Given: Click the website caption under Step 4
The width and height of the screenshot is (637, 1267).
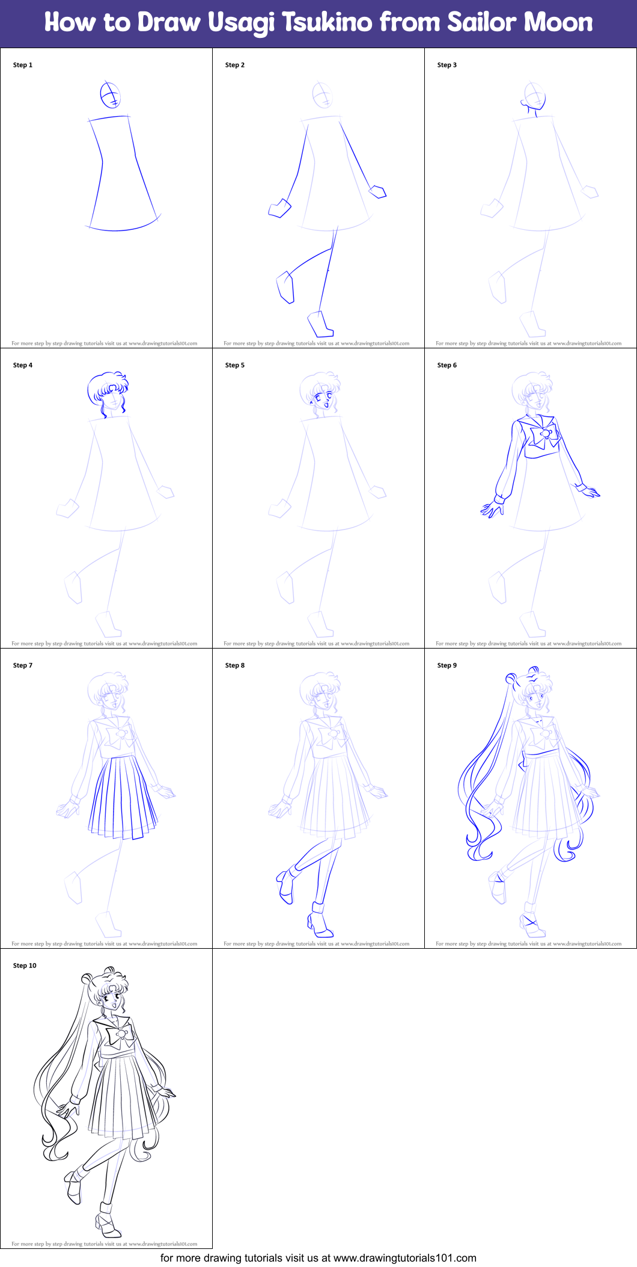Looking at the screenshot, I should point(105,644).
